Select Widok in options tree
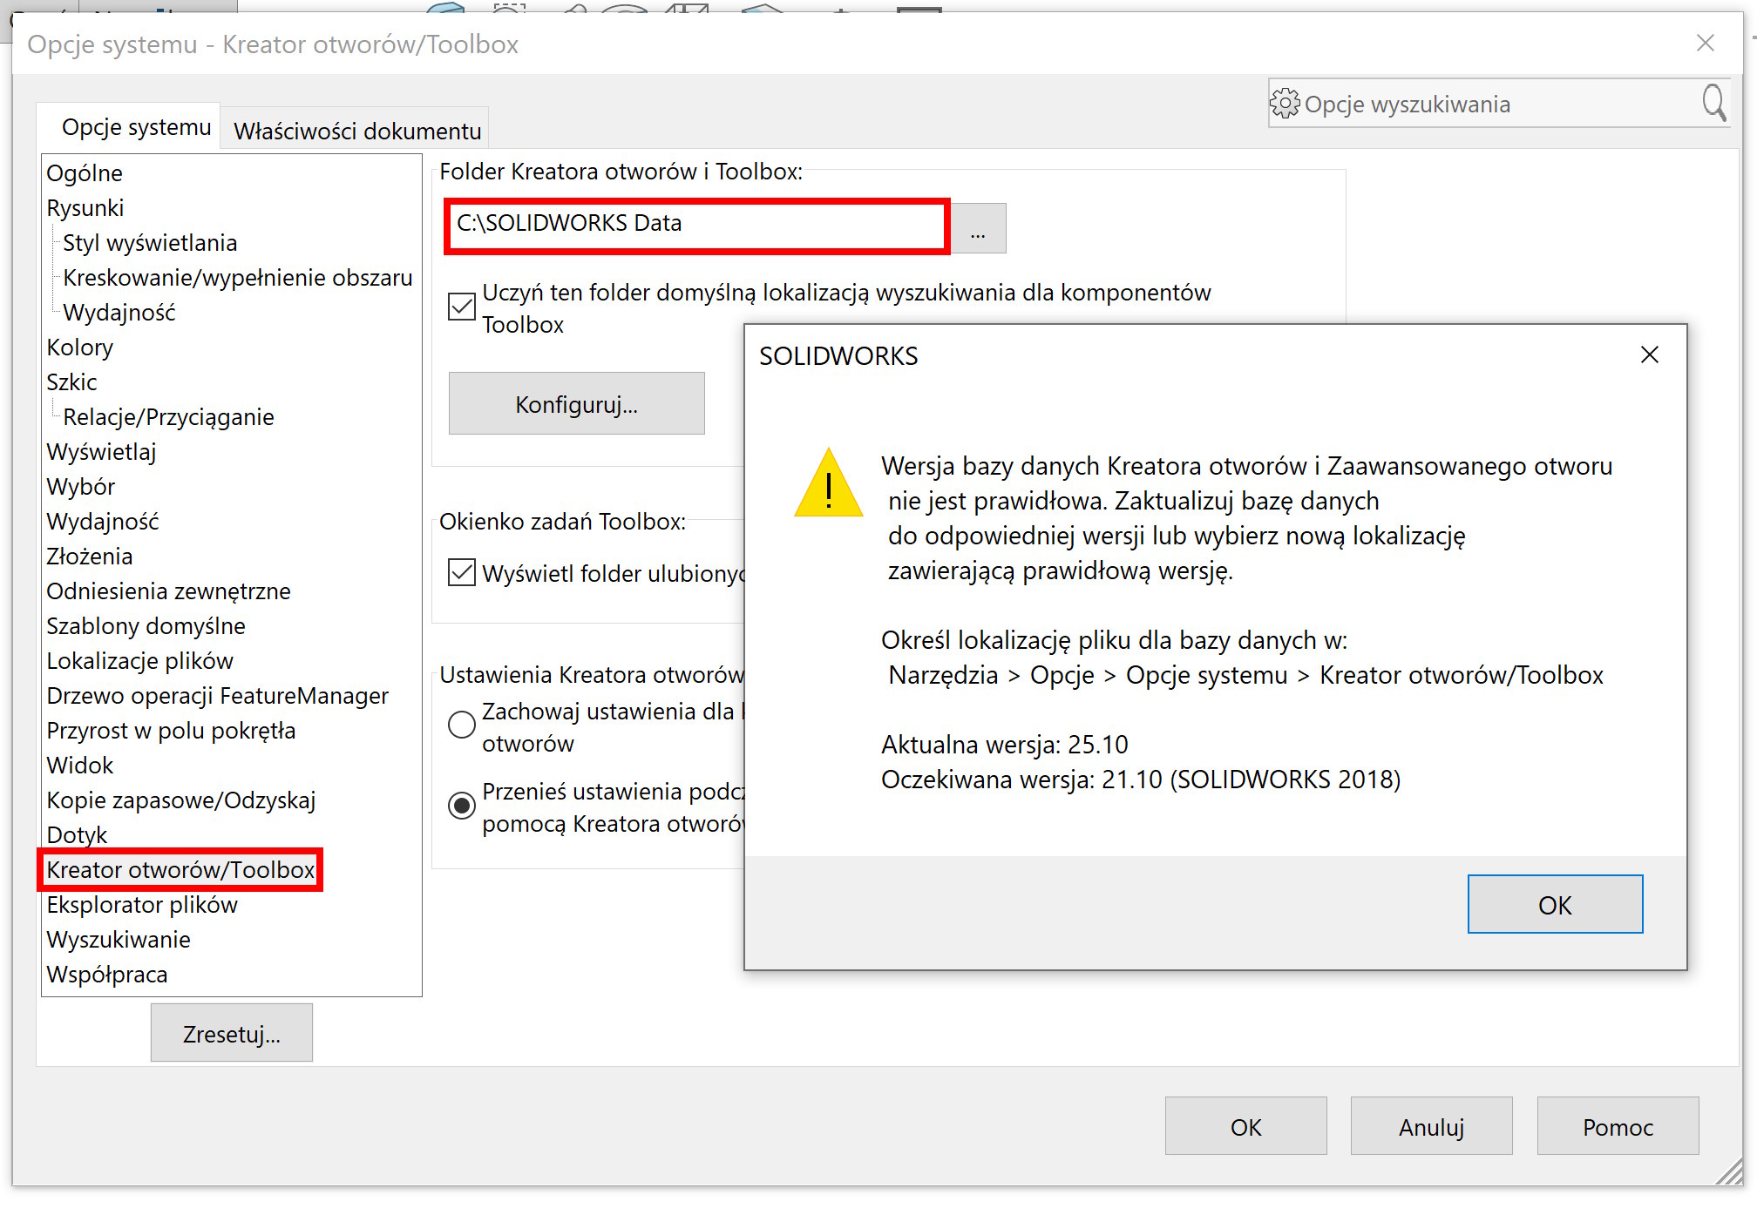Screen dimensions: 1757x1208 point(80,766)
